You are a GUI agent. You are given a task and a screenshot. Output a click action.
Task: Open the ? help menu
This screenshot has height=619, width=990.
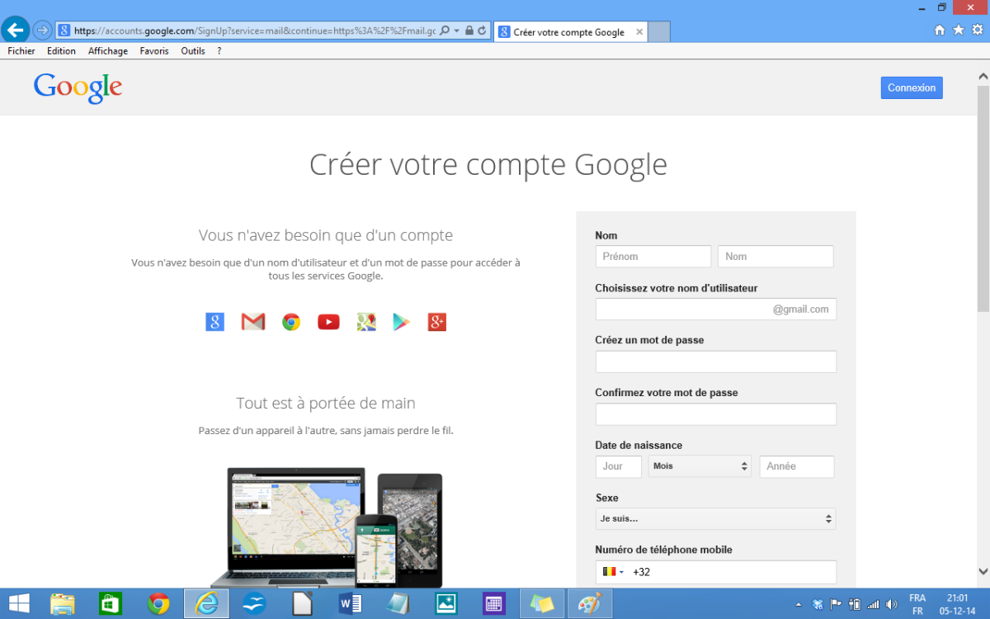point(219,51)
